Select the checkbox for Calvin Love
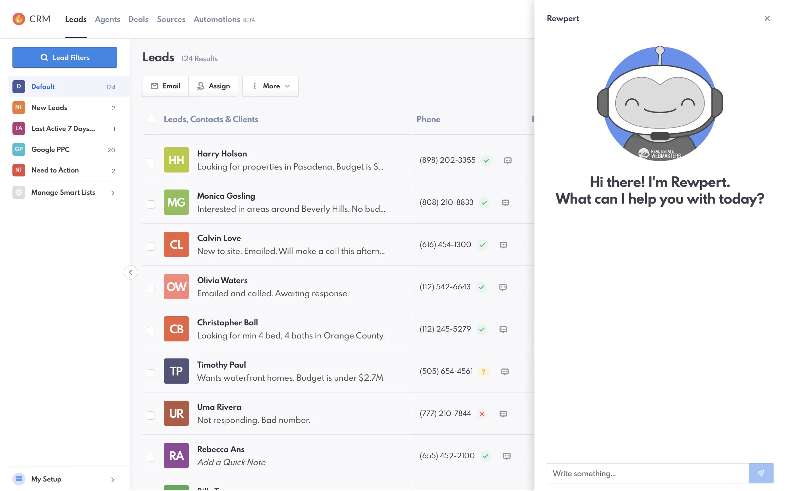 point(151,246)
